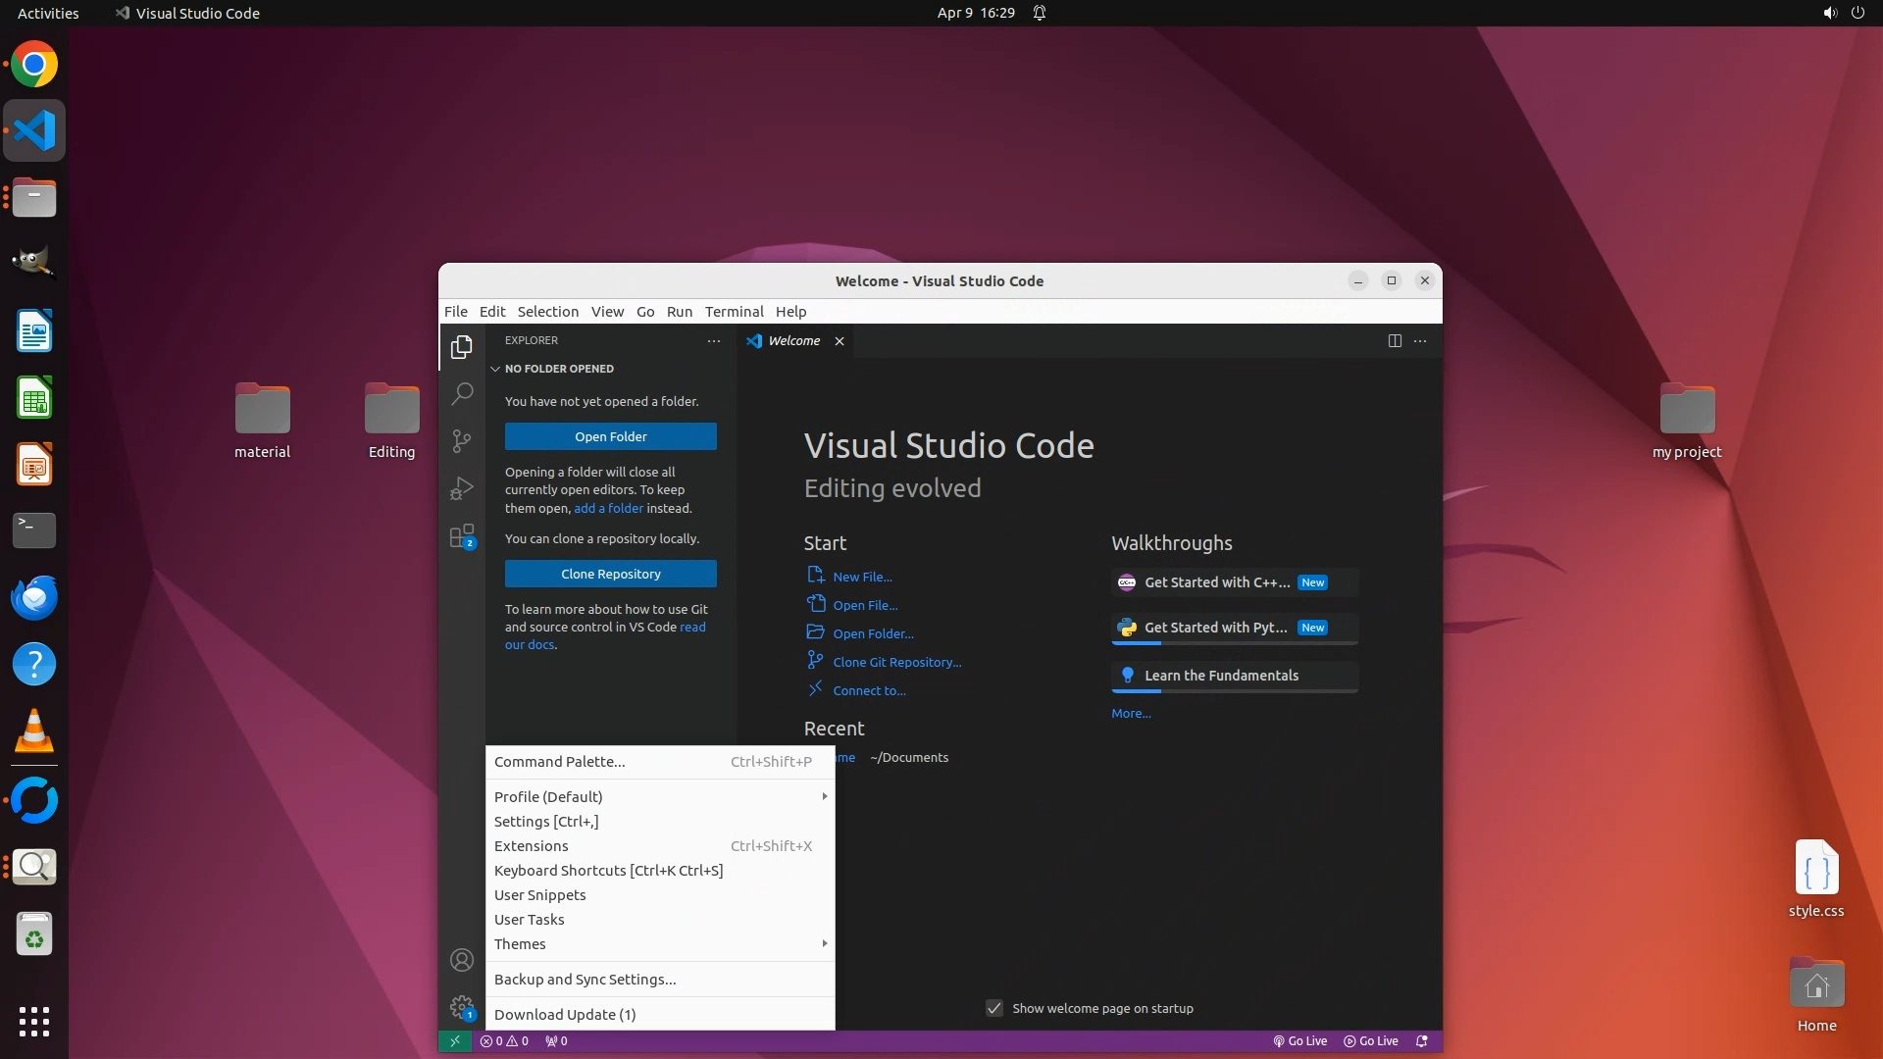Click the Open Folder button
Image resolution: width=1883 pixels, height=1059 pixels.
610,436
